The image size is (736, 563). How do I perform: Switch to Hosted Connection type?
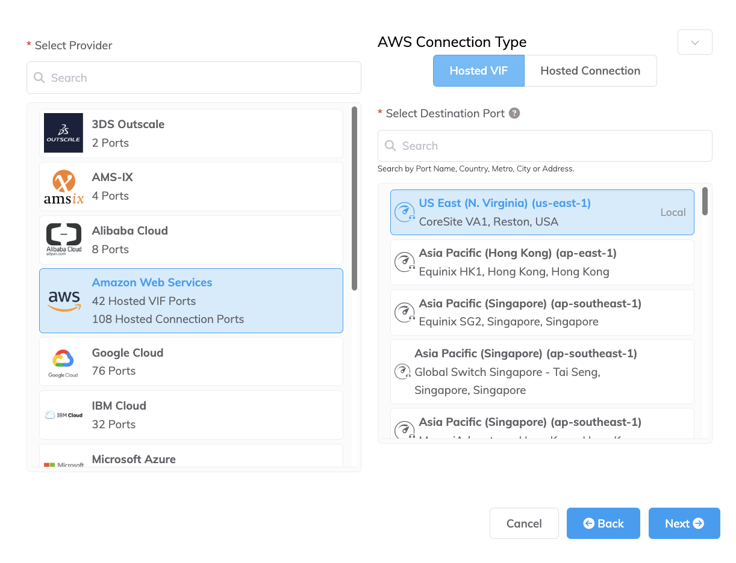tap(590, 71)
